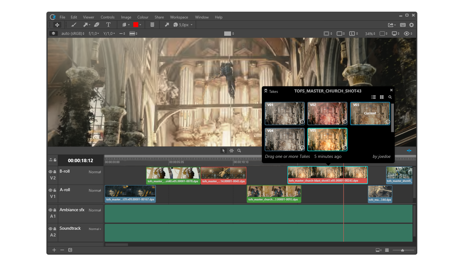Screen dimensions: 462x267
Task: Open the f/1,0 exposure dropdown
Action: click(x=94, y=33)
